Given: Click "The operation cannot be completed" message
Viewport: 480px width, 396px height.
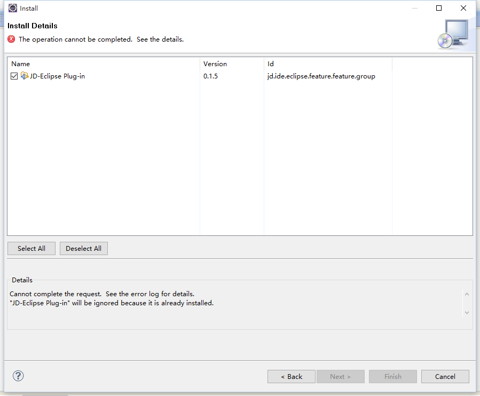Looking at the screenshot, I should (x=101, y=39).
